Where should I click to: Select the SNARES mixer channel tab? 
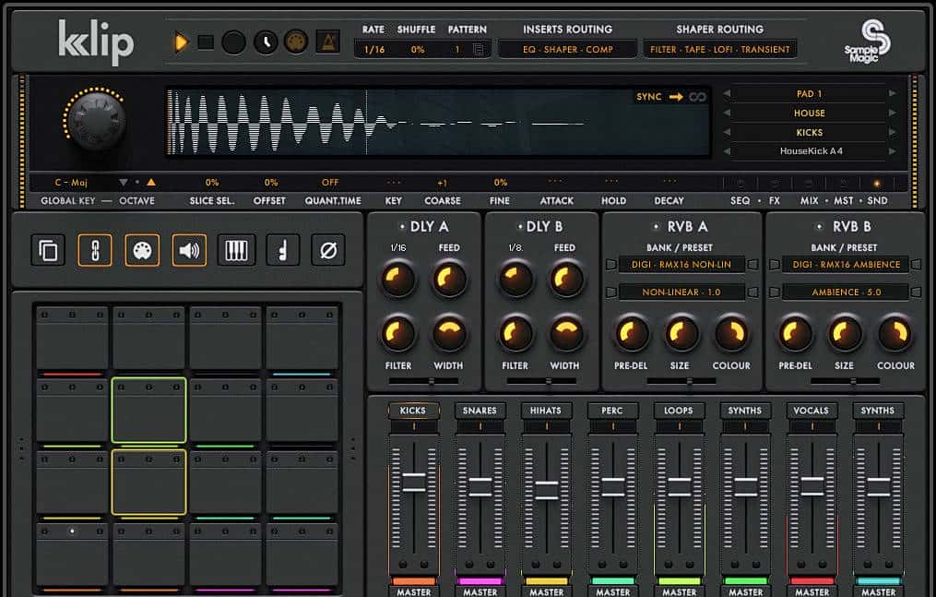click(480, 411)
